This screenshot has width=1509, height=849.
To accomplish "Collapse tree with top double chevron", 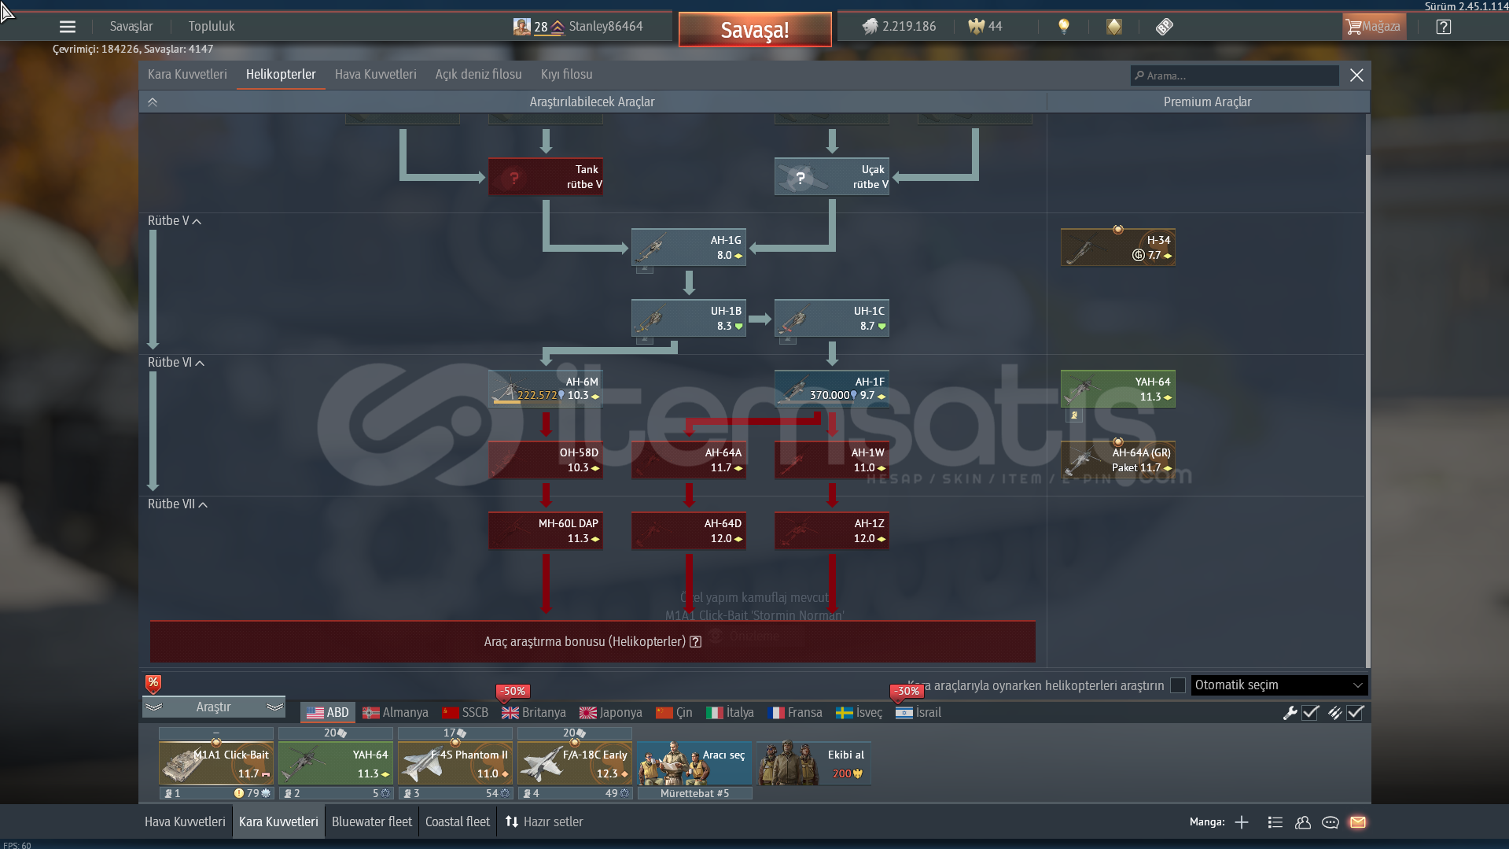I will 153,102.
